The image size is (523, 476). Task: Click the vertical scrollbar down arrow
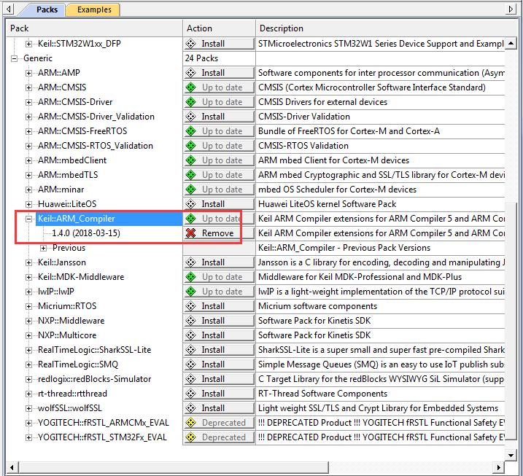click(511, 455)
